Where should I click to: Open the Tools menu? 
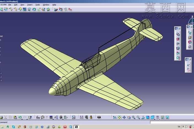coord(37,5)
